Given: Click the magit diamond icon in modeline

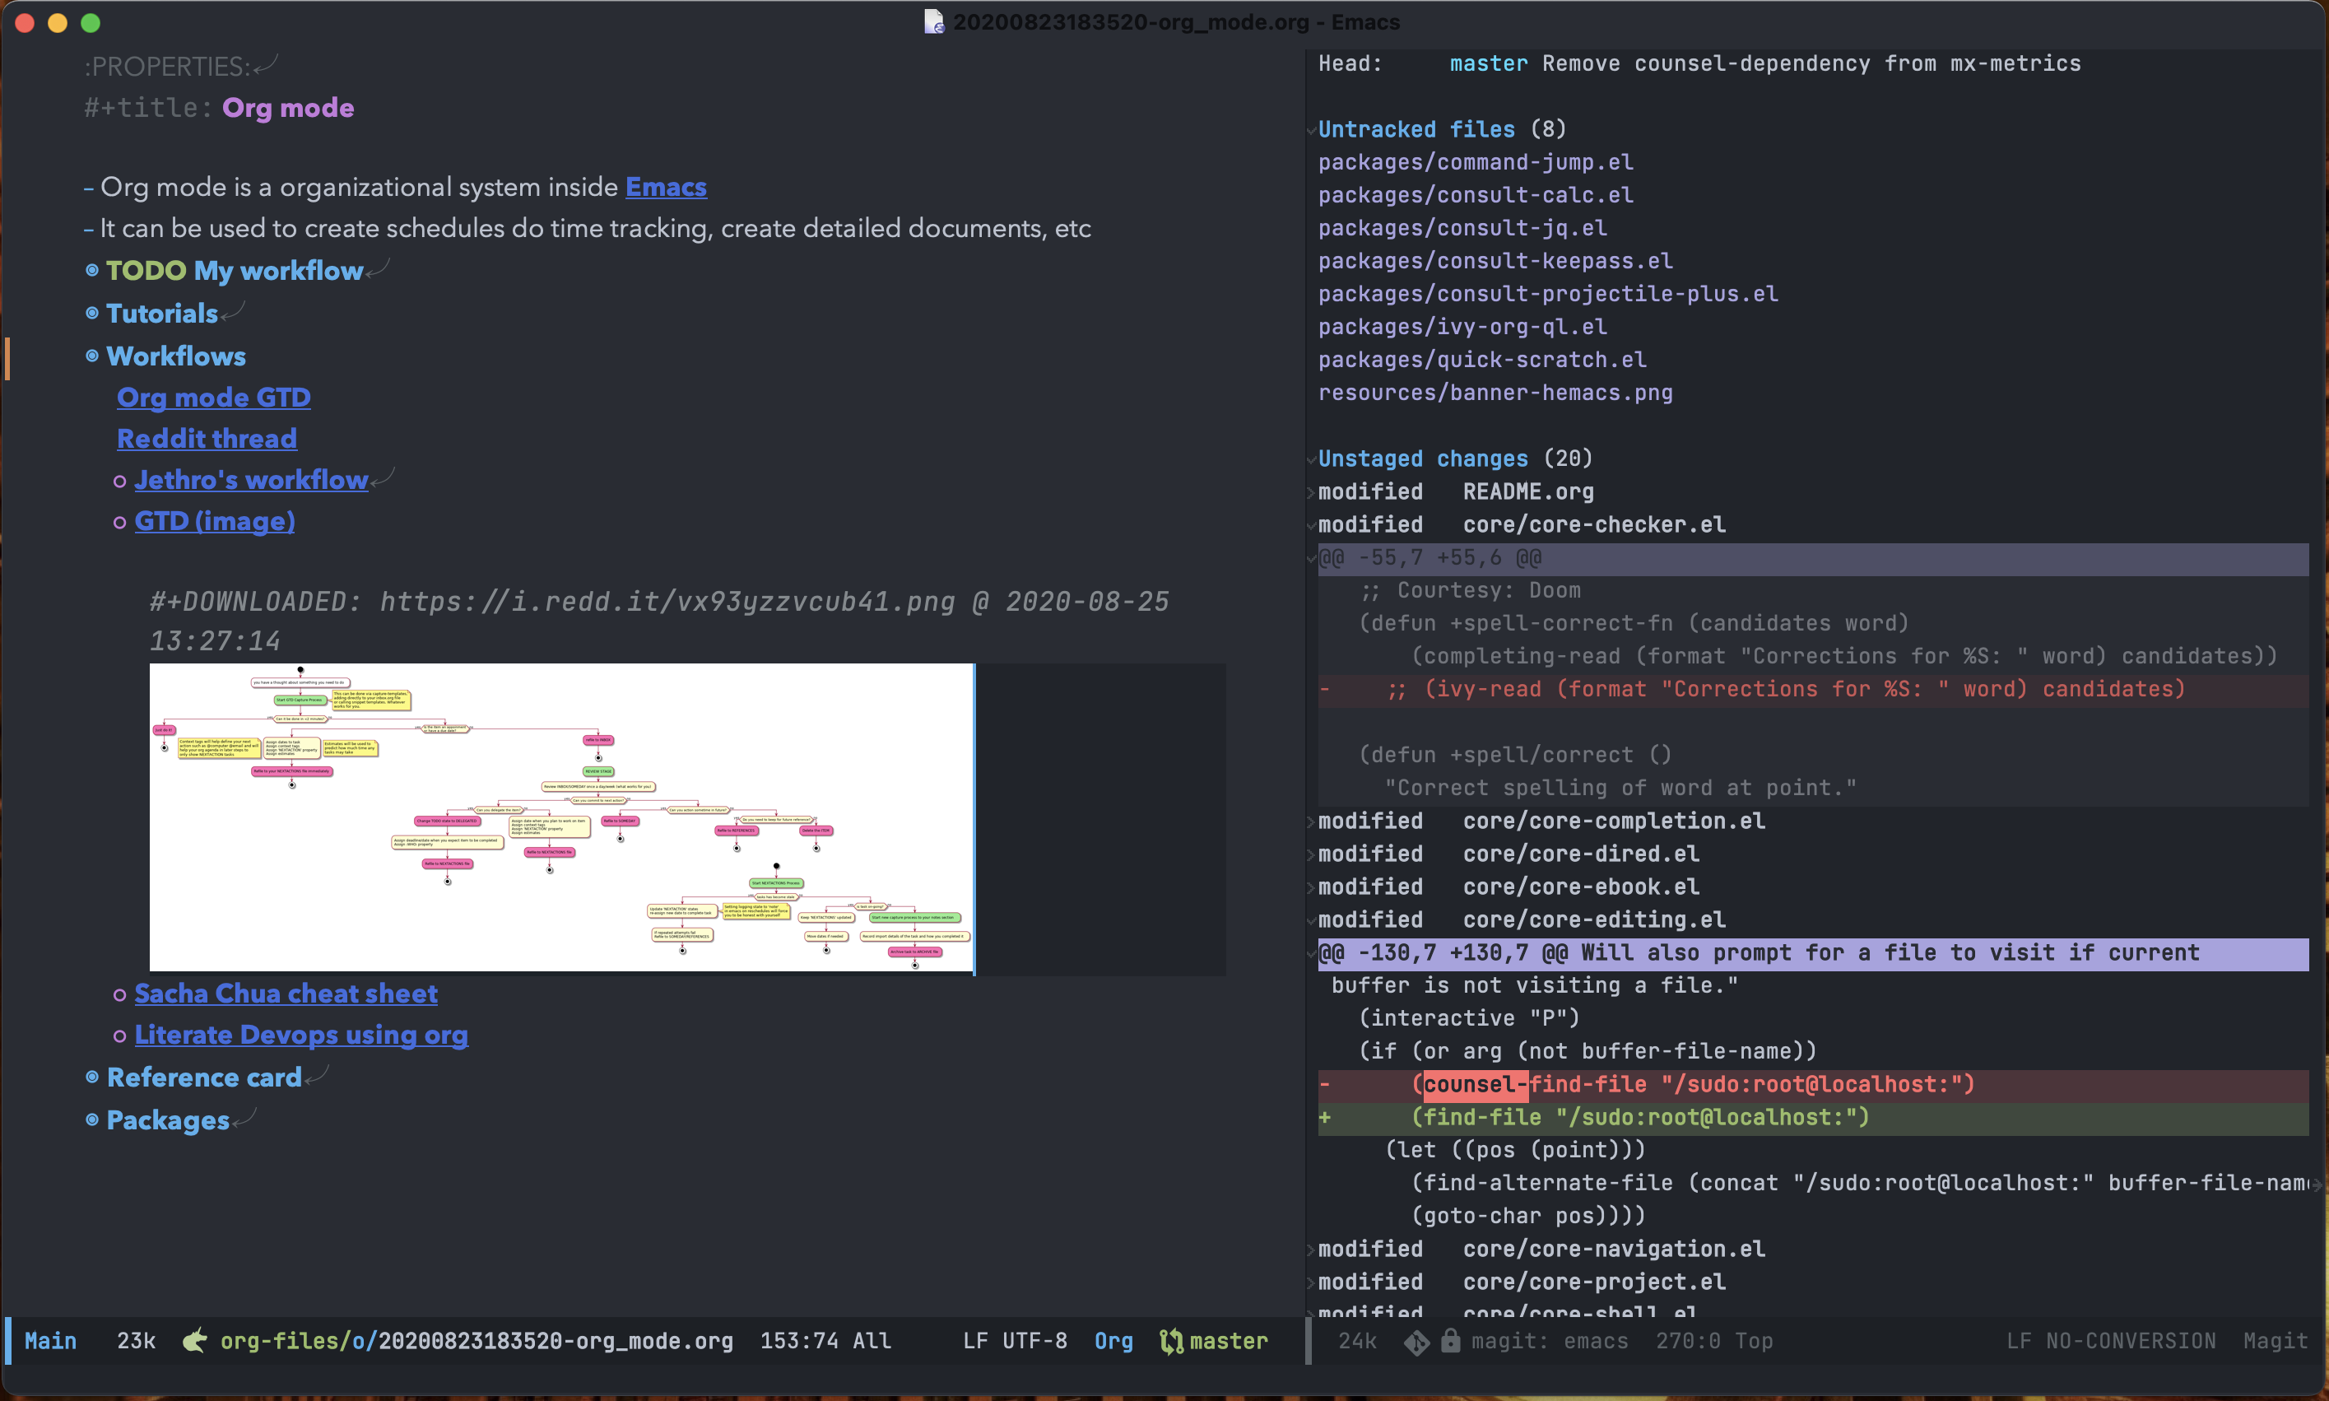Looking at the screenshot, I should coord(1416,1342).
